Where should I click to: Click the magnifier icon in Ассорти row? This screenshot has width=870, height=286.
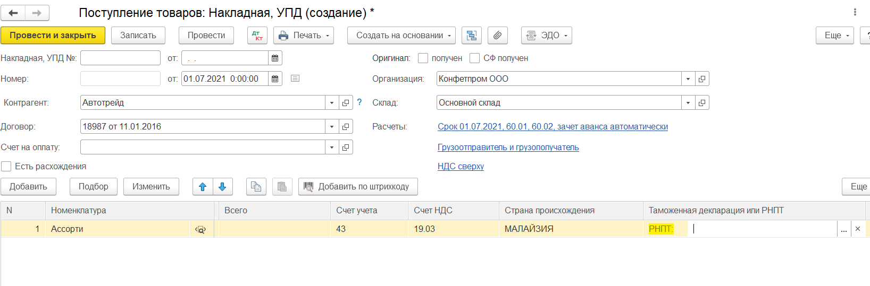[200, 230]
